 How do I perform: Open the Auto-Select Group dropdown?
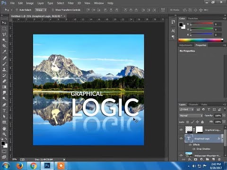[41, 10]
